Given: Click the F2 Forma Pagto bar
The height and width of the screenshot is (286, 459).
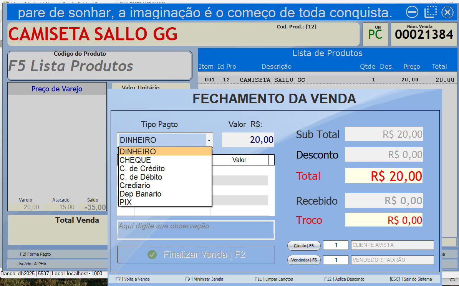Looking at the screenshot, I should pos(57,254).
